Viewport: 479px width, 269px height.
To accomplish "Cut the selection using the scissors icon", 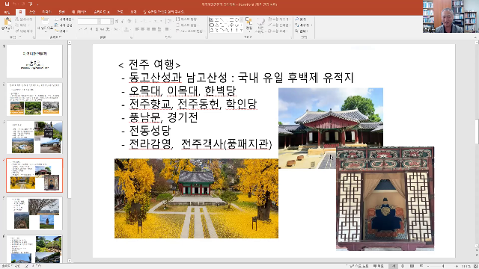I will click(x=24, y=19).
